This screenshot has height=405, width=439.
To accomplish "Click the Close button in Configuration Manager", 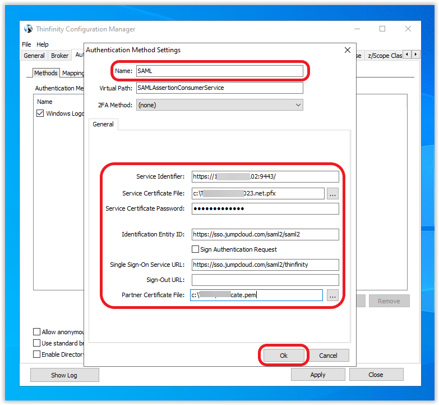I will pyautogui.click(x=376, y=375).
